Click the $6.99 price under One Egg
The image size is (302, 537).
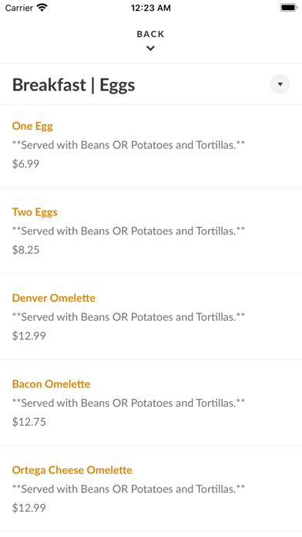25,164
